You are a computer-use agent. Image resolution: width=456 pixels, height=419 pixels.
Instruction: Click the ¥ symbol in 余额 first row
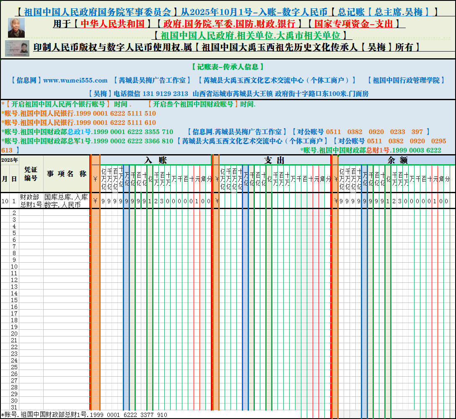[336, 201]
